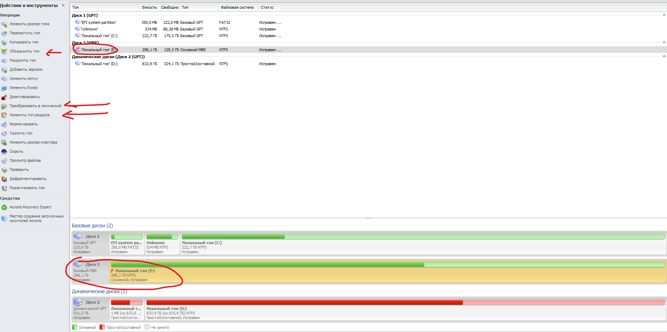The image size is (667, 332).
Task: Click the 'Изменить букву' drive letter icon
Action: [4, 88]
